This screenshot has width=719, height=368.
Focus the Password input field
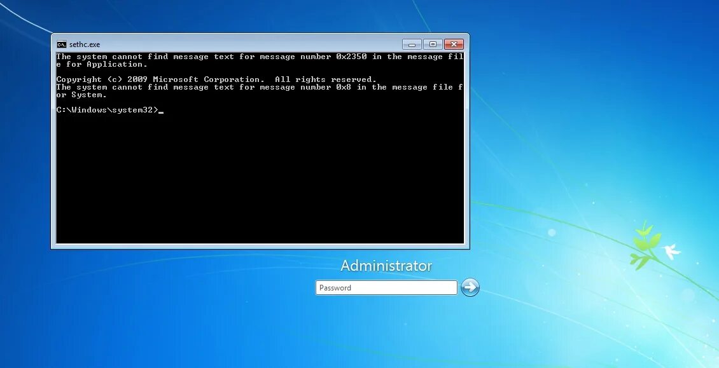tap(386, 287)
